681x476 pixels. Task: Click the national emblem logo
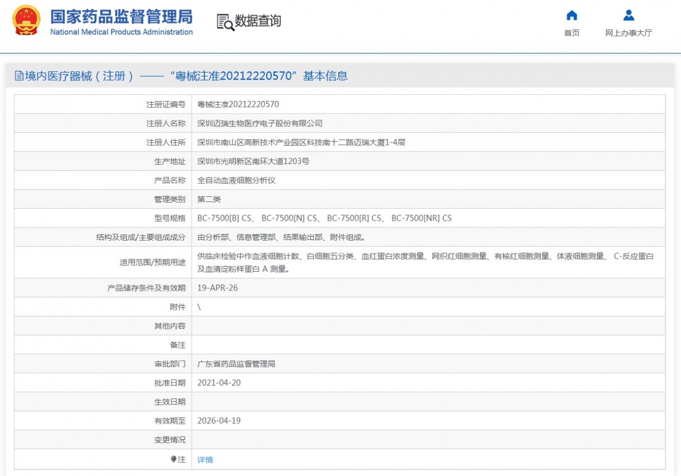pos(26,21)
